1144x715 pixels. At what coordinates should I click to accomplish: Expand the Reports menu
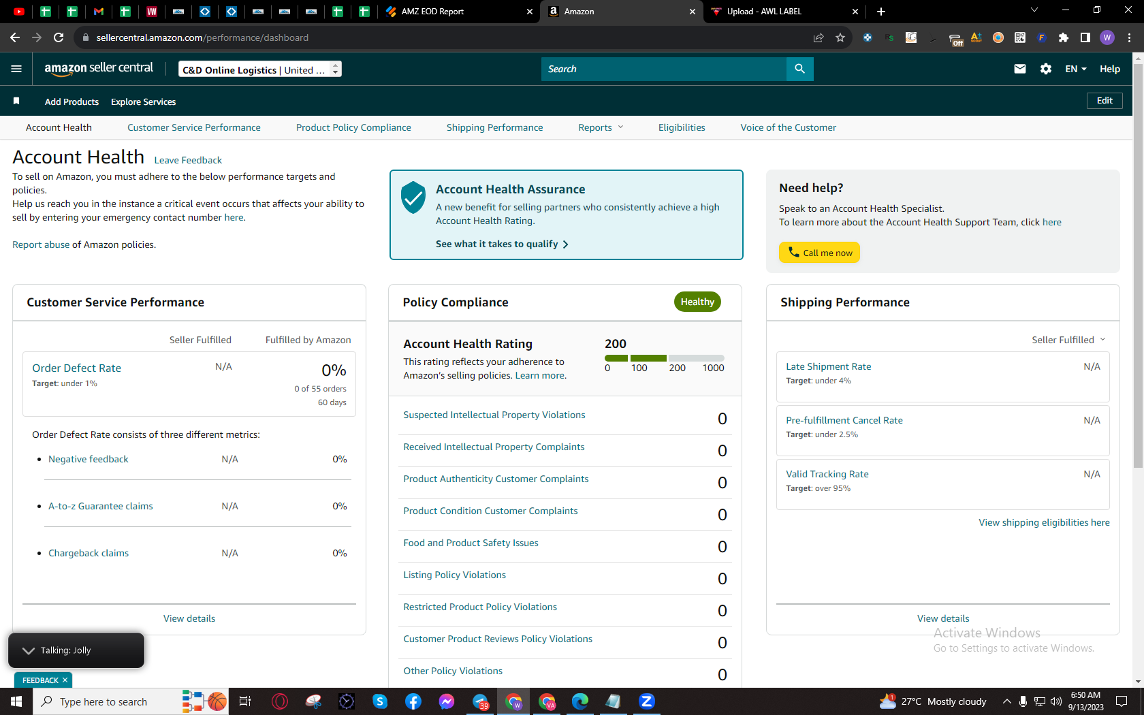tap(601, 127)
